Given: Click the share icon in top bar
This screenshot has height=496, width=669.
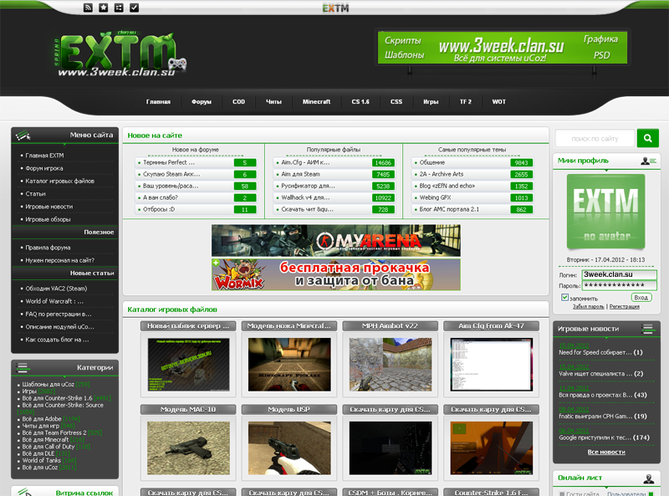Looking at the screenshot, I should (x=119, y=8).
